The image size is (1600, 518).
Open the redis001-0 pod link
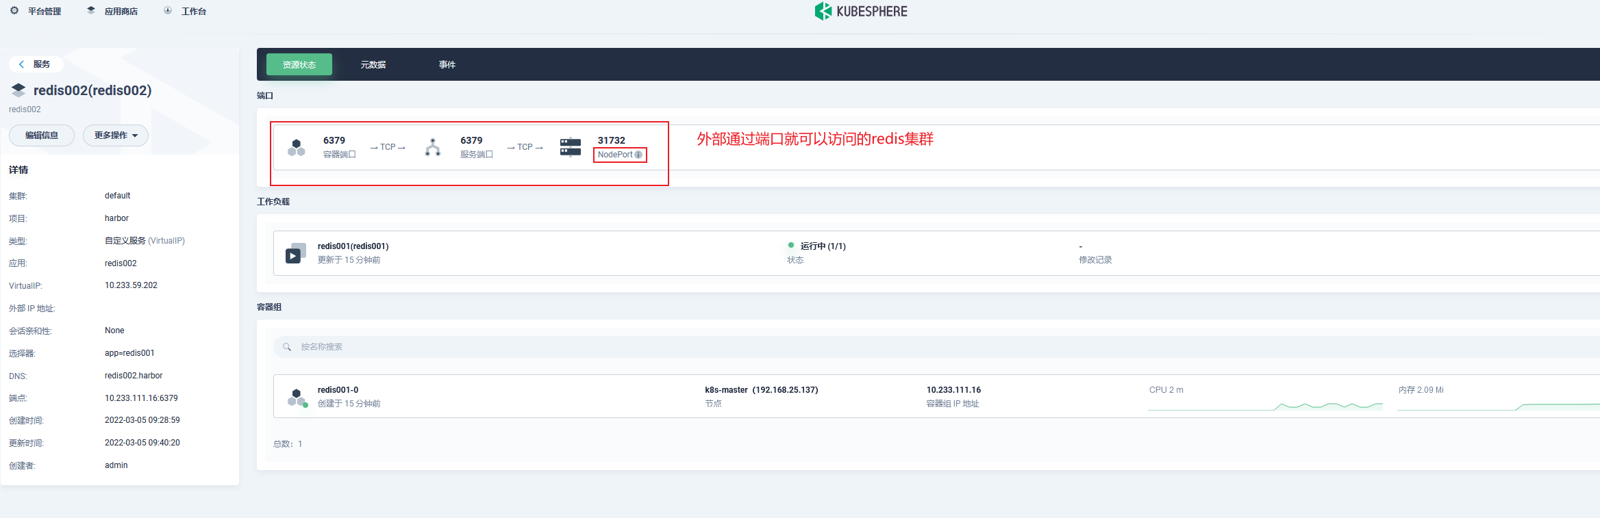pyautogui.click(x=338, y=390)
